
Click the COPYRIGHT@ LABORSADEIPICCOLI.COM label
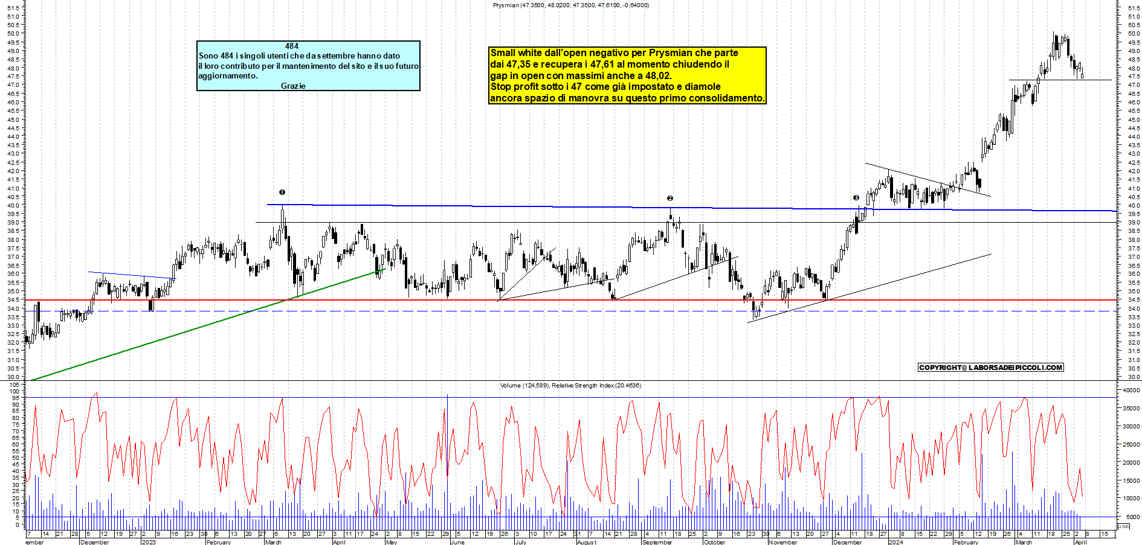click(x=990, y=367)
